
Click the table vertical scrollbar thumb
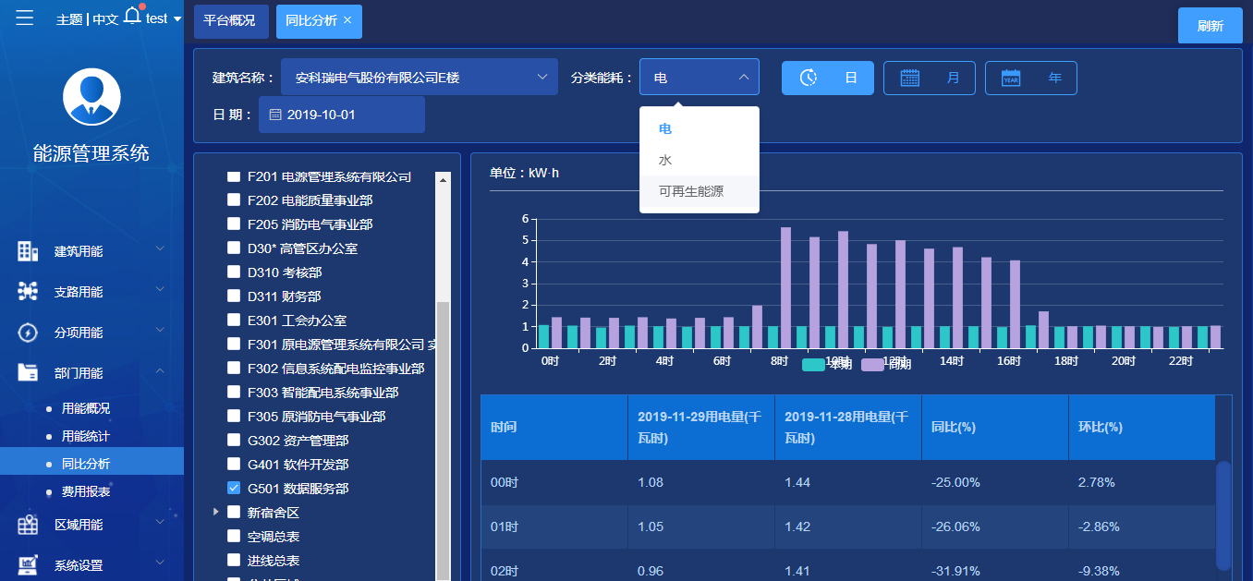1223,514
